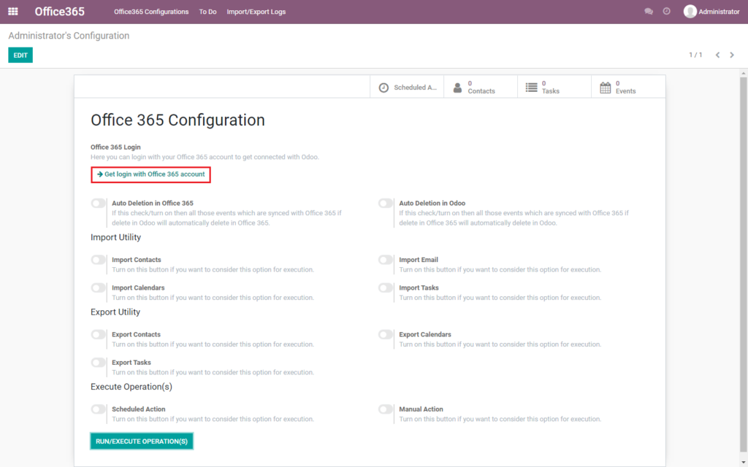Open the Contacts stat button
The height and width of the screenshot is (467, 748).
(x=481, y=88)
